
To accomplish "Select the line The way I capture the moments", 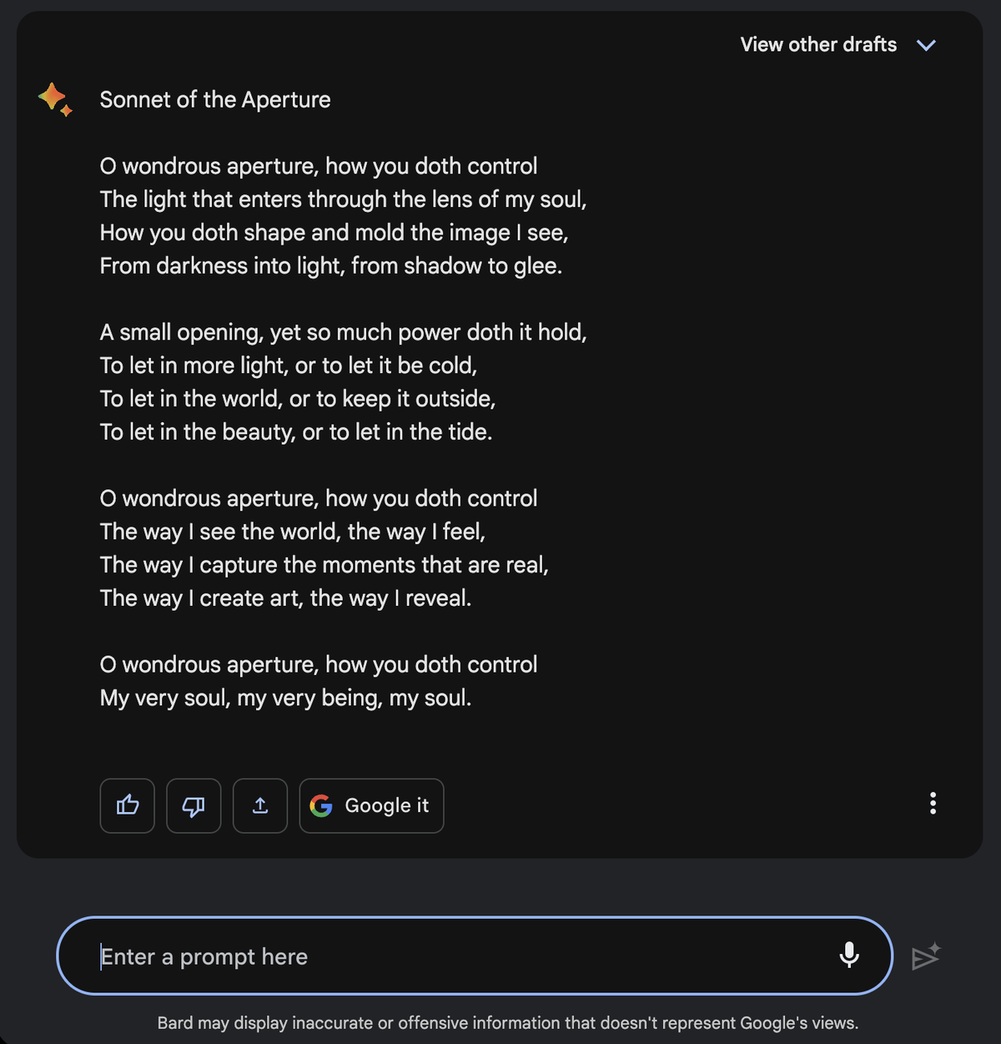I will (x=324, y=564).
